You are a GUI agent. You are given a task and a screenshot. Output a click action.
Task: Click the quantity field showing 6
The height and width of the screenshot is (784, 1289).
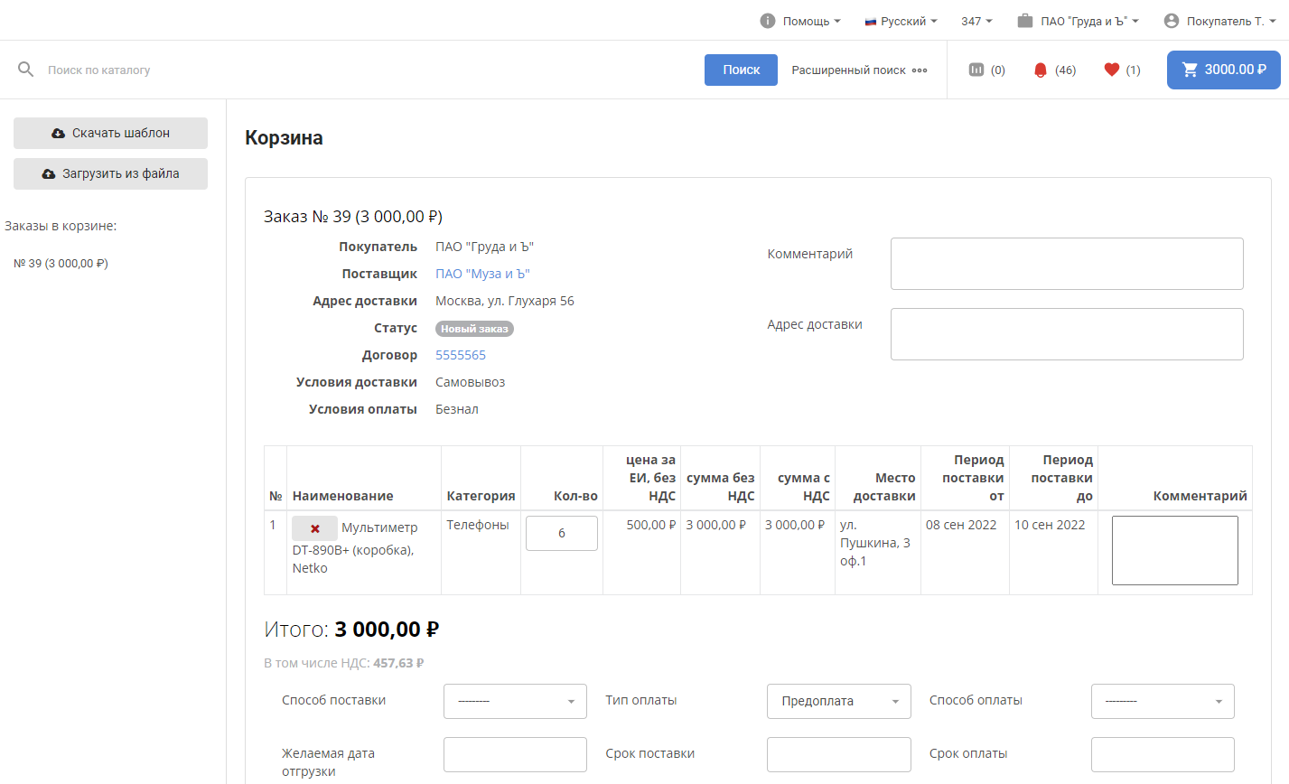pyautogui.click(x=561, y=533)
